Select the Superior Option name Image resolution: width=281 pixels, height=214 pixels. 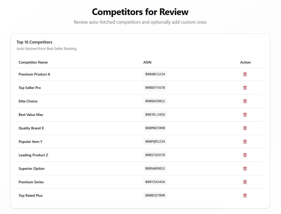31,169
